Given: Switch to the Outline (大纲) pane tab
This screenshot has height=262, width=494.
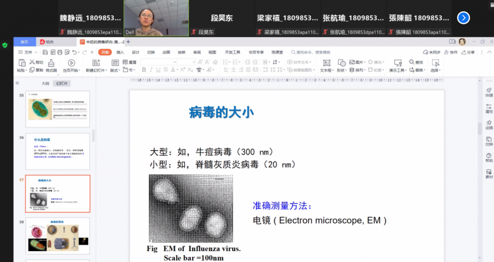Looking at the screenshot, I should pos(45,84).
